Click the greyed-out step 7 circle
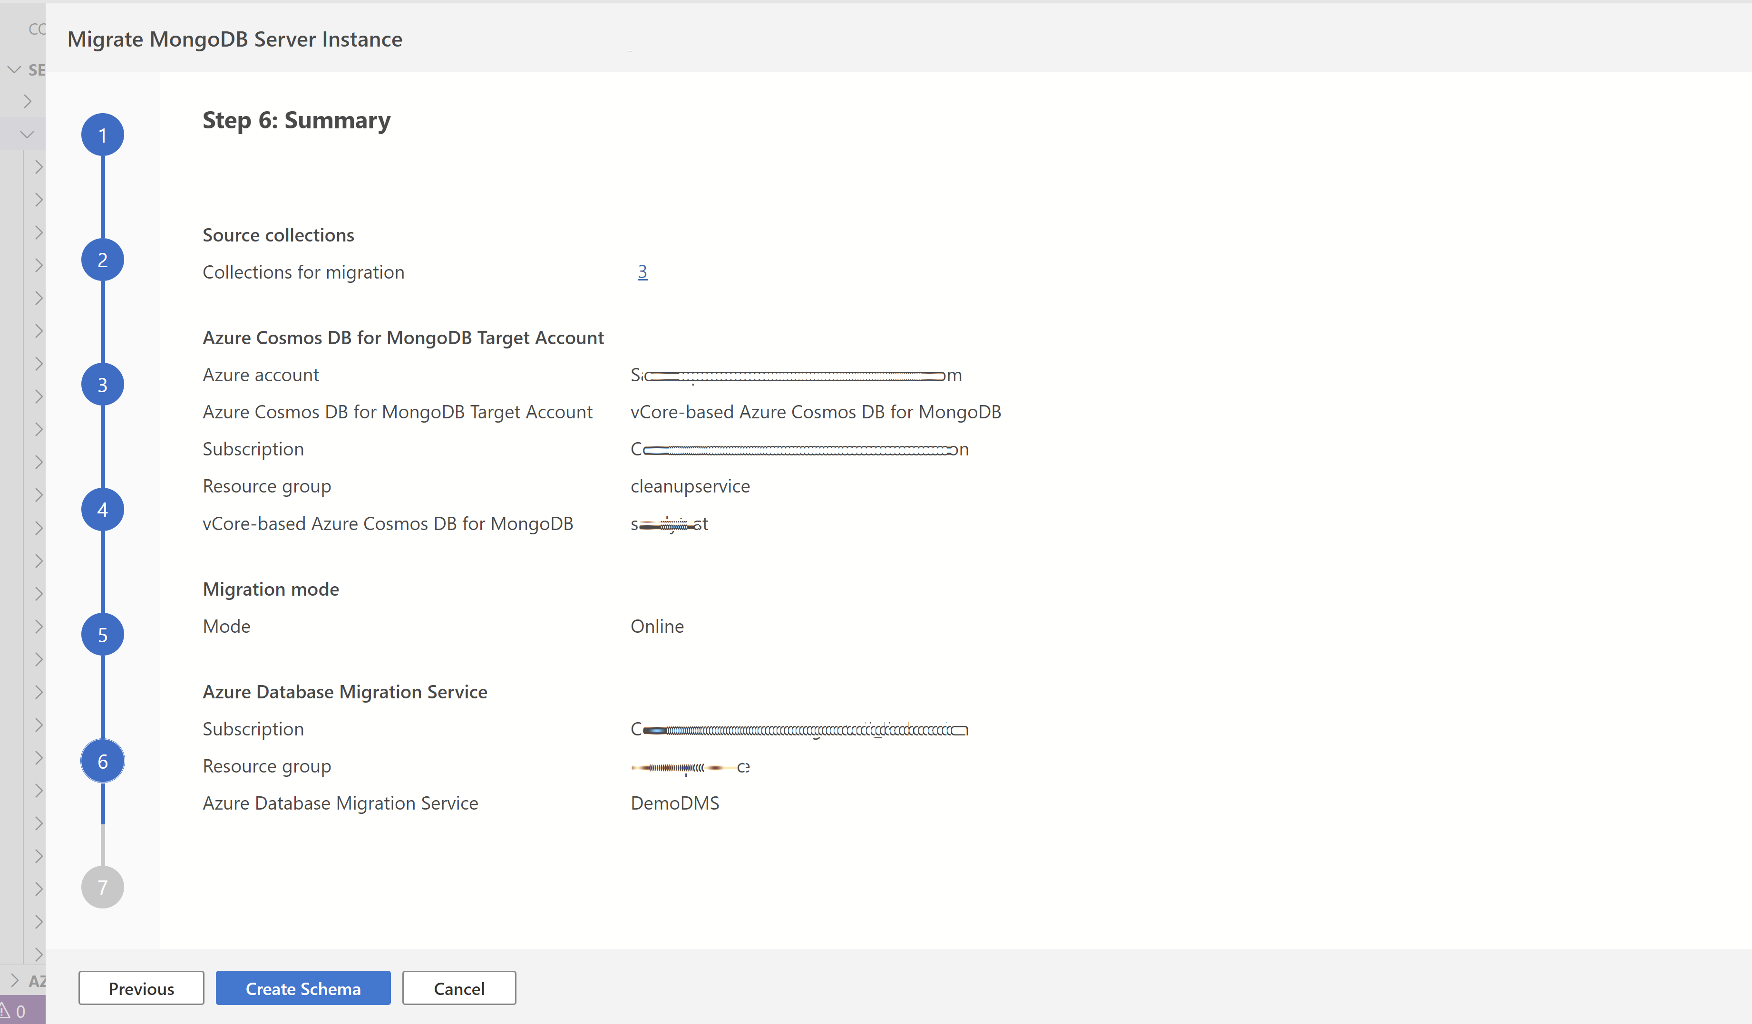This screenshot has width=1752, height=1024. tap(102, 887)
